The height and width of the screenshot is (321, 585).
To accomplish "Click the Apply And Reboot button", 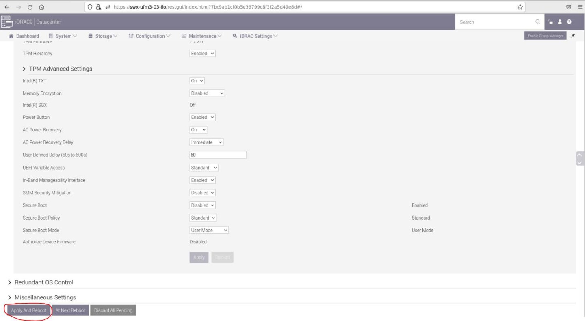I will [29, 310].
